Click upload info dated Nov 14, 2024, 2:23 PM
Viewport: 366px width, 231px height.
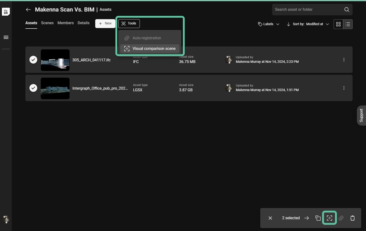pos(267,62)
